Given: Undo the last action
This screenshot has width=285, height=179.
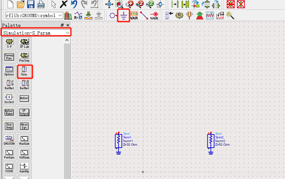Looking at the screenshot, I should (74, 4).
